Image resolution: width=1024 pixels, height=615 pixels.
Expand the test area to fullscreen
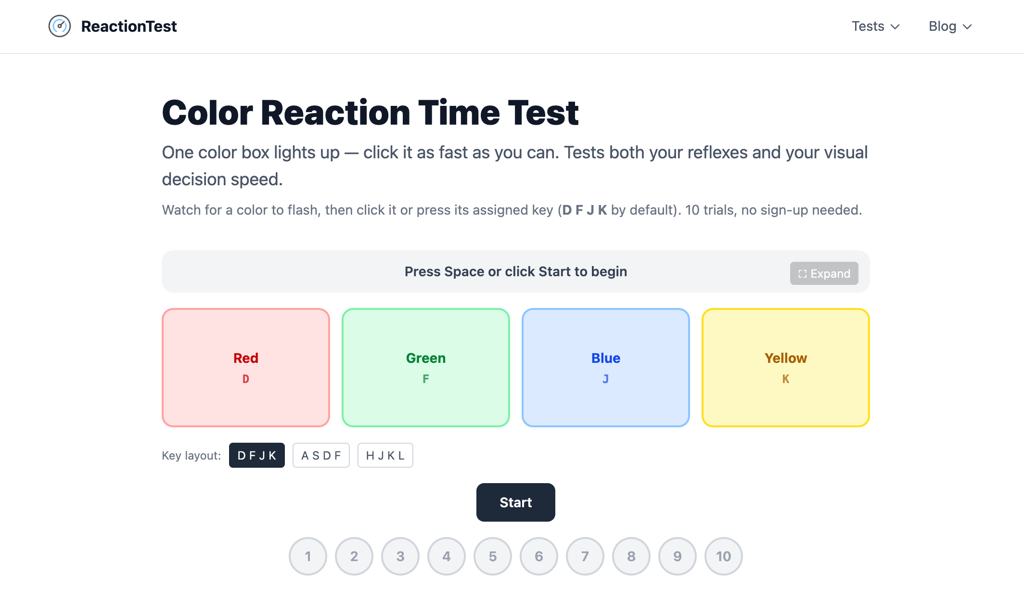824,273
